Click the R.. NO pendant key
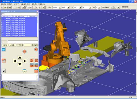137x99 pixels. click(x=32, y=61)
